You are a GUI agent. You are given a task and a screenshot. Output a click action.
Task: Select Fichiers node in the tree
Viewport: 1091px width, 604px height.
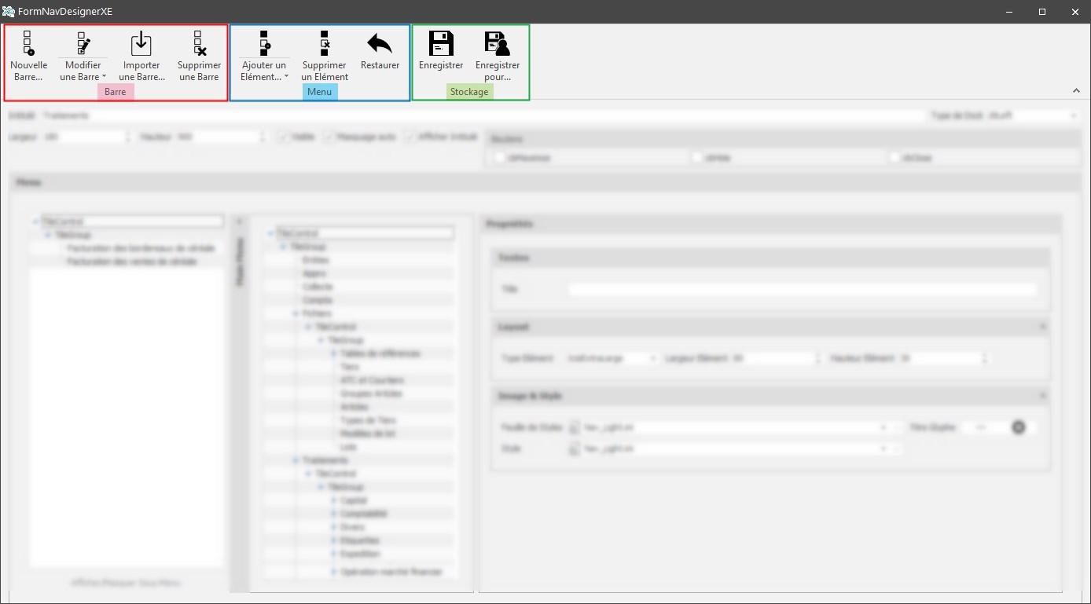[318, 313]
